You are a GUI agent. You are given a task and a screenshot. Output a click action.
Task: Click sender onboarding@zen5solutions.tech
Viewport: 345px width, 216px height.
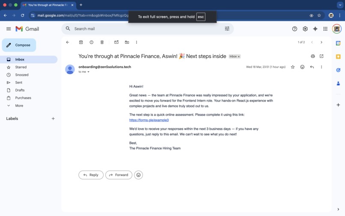click(x=105, y=67)
